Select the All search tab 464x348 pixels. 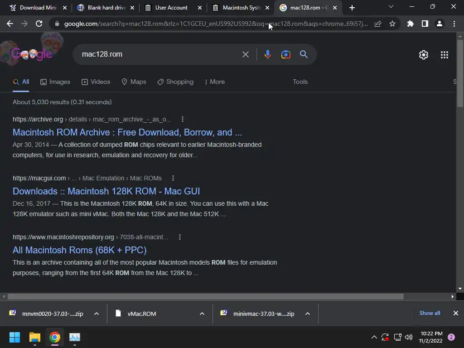[x=21, y=82]
